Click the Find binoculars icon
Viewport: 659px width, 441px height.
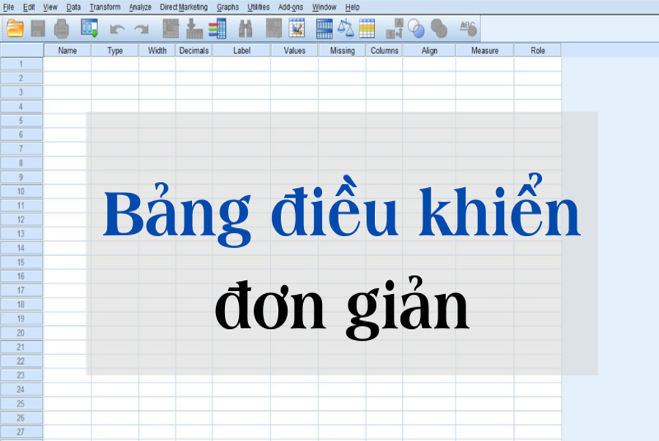[245, 29]
